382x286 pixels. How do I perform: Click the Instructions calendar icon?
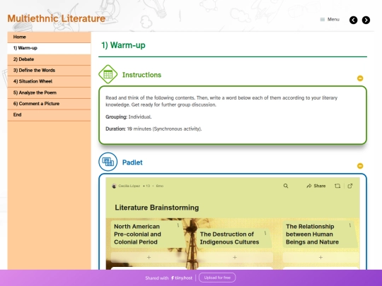pyautogui.click(x=108, y=74)
